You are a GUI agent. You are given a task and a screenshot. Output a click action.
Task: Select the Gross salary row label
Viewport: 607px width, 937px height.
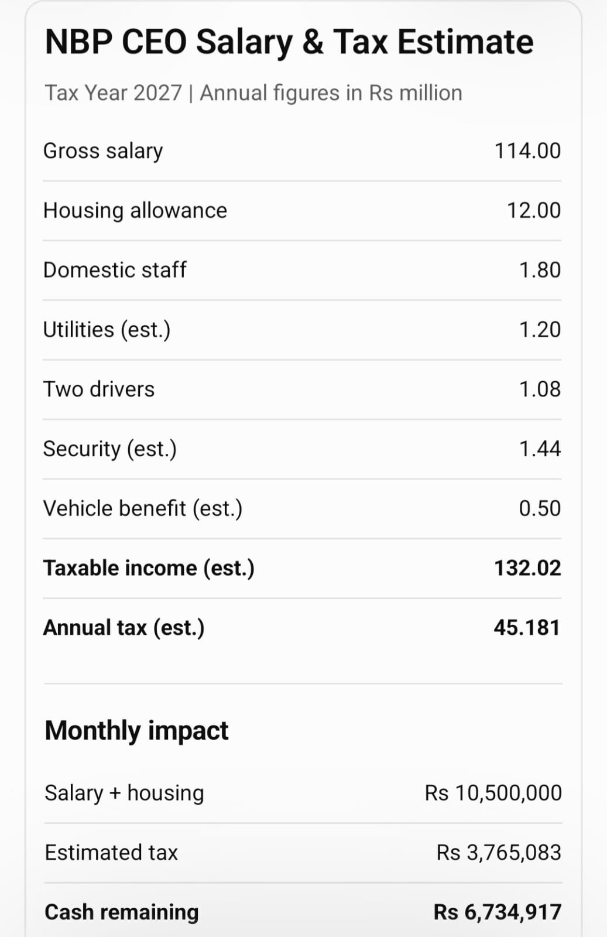click(103, 151)
